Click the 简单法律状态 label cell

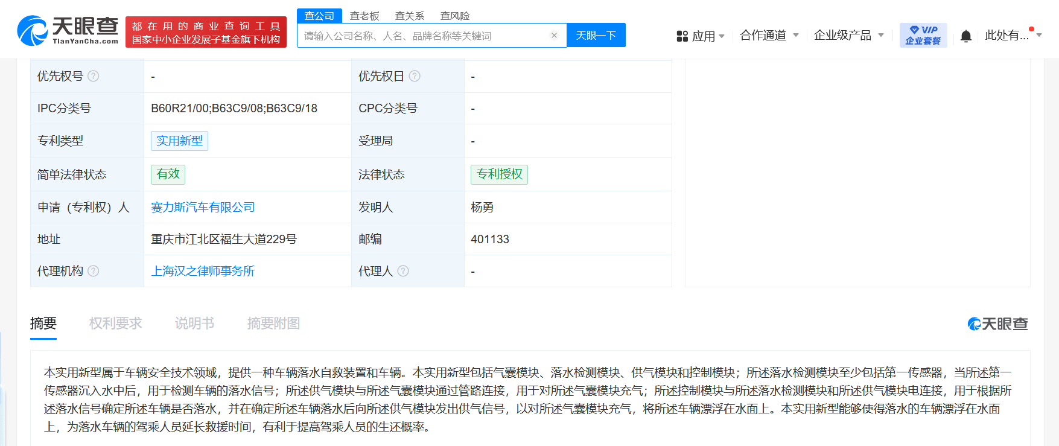pos(87,174)
